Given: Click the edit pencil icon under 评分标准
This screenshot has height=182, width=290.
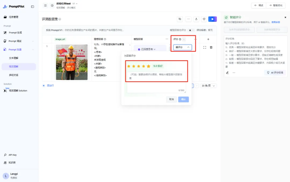Looking at the screenshot, I should coord(228,73).
